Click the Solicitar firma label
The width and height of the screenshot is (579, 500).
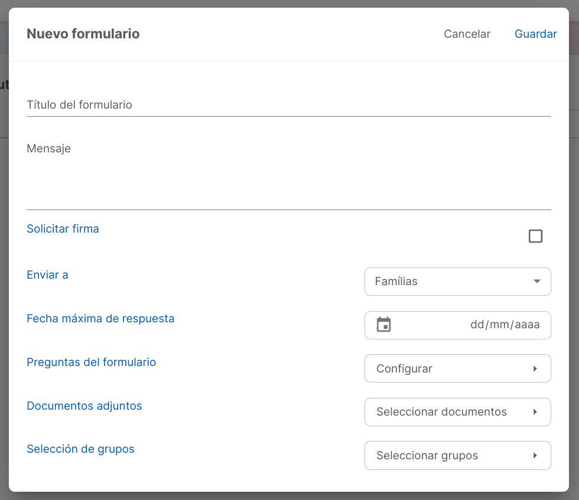pyautogui.click(x=63, y=229)
